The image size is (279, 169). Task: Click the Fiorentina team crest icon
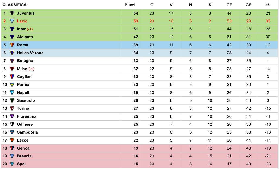[12, 116]
